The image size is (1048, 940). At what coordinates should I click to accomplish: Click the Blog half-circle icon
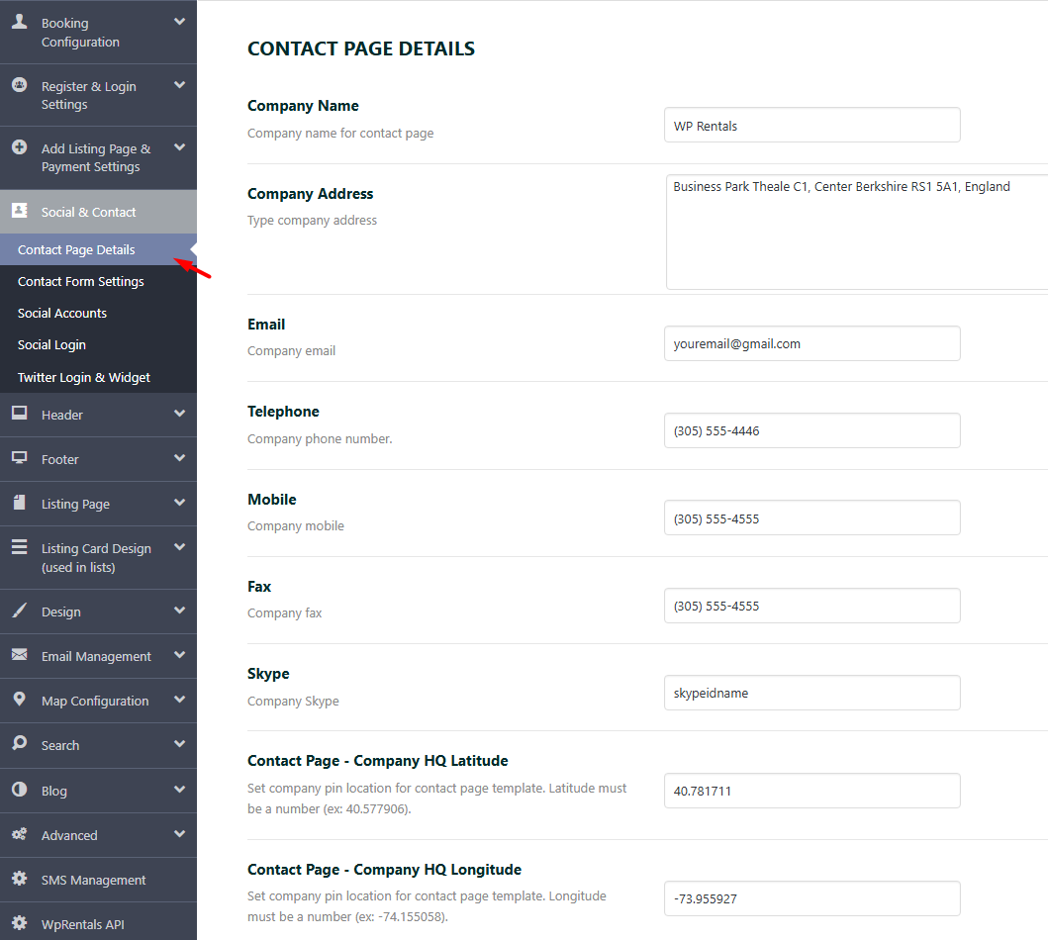click(20, 789)
